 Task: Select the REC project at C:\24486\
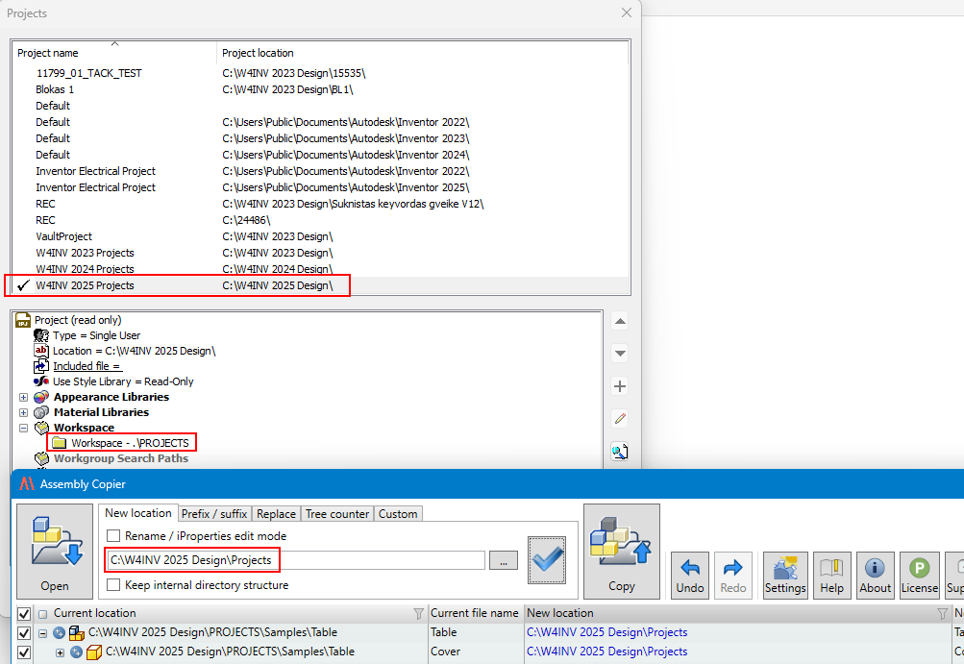(x=320, y=220)
